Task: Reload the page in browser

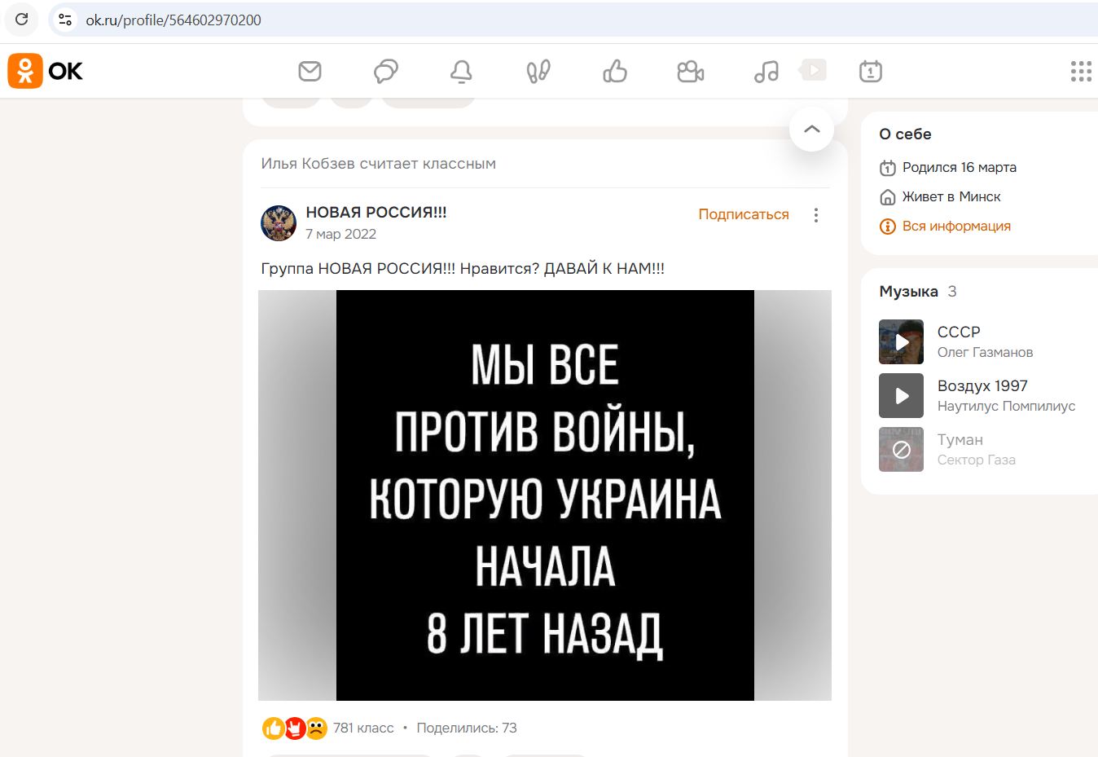Action: (x=22, y=20)
